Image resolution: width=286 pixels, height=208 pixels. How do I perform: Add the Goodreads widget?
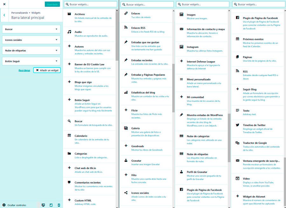click(146, 148)
